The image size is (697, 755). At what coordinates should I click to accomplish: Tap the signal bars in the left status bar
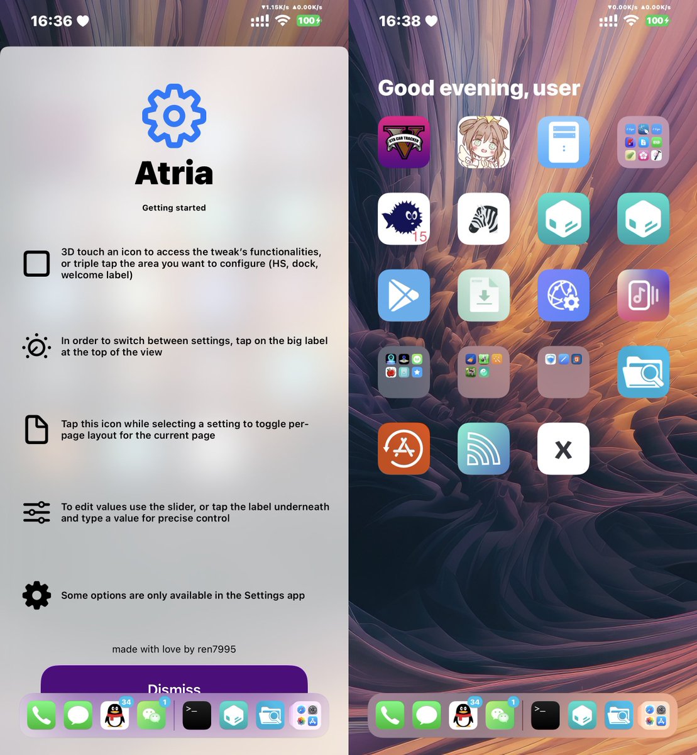click(x=260, y=21)
